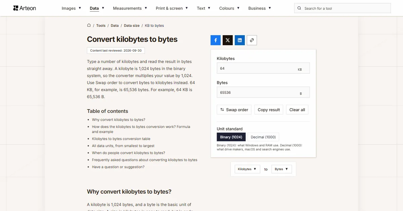Open the Business menu
This screenshot has width=403, height=211.
click(x=260, y=8)
